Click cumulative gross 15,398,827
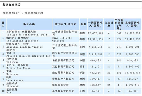Image resolution: width=142 pixels, height=96 pixels. pos(133,33)
